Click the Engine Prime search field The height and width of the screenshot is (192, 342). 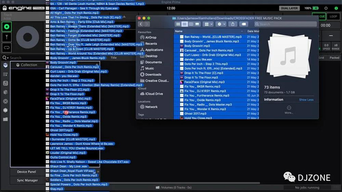27,58
